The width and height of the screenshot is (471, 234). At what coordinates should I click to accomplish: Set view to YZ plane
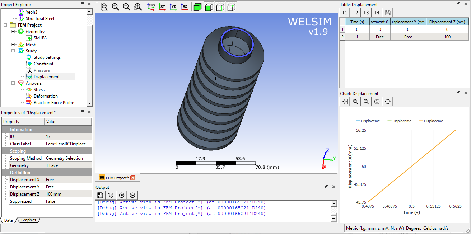173,7
